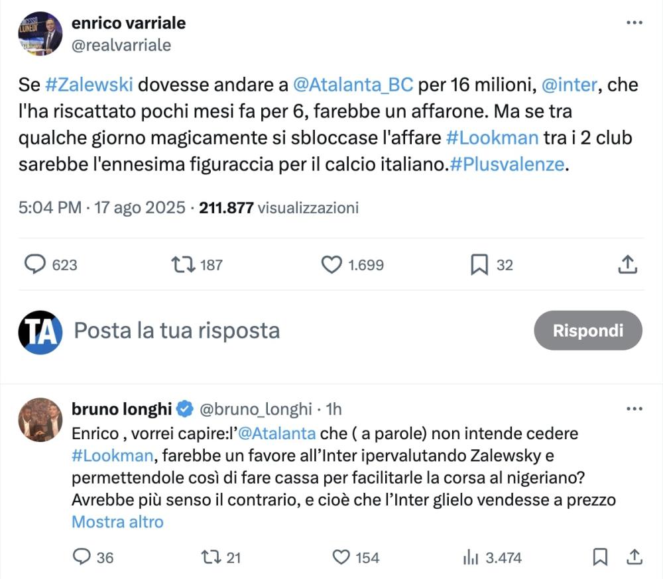663x579 pixels.
Task: Bookmark Bruno Longhi's reply
Action: click(x=600, y=557)
